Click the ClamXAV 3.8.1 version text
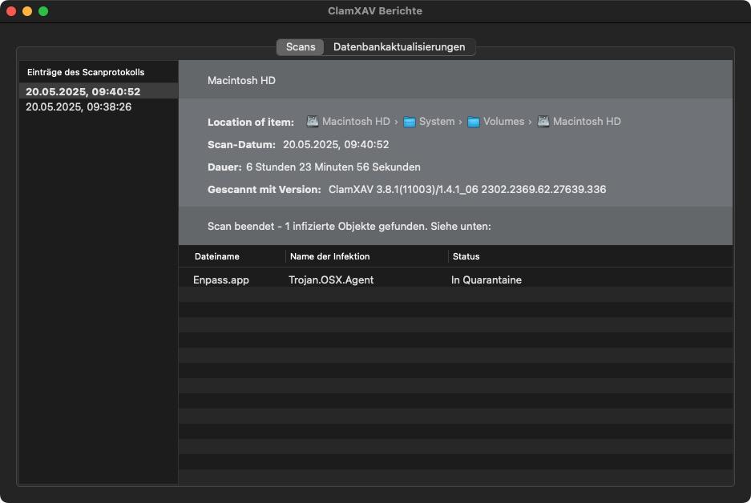 467,190
